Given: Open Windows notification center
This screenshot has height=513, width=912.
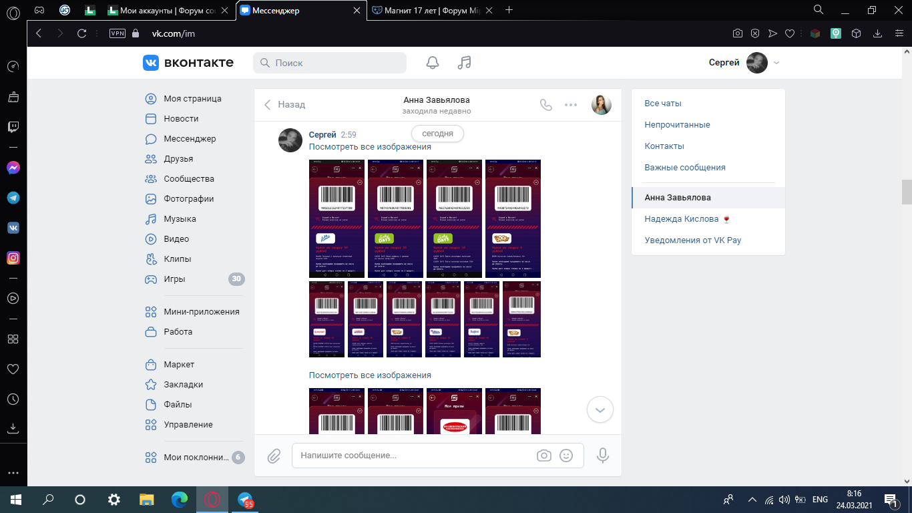Looking at the screenshot, I should click(x=891, y=499).
